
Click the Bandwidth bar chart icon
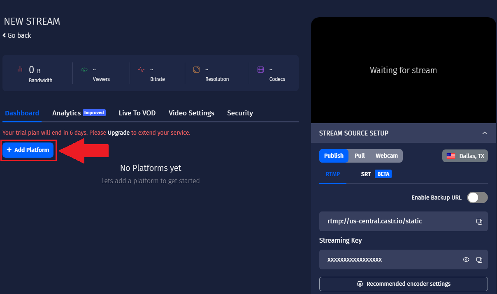point(20,69)
